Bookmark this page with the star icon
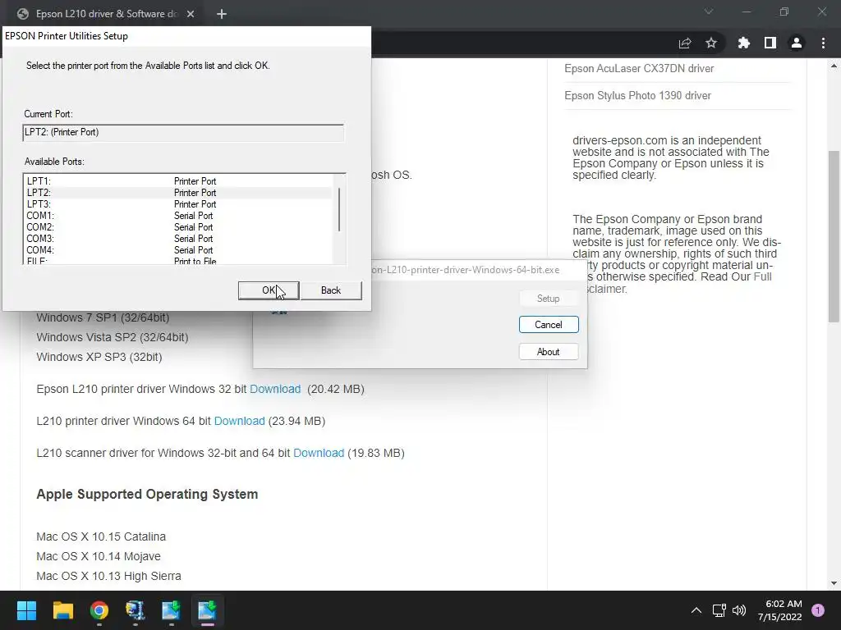The width and height of the screenshot is (841, 630). click(x=711, y=43)
